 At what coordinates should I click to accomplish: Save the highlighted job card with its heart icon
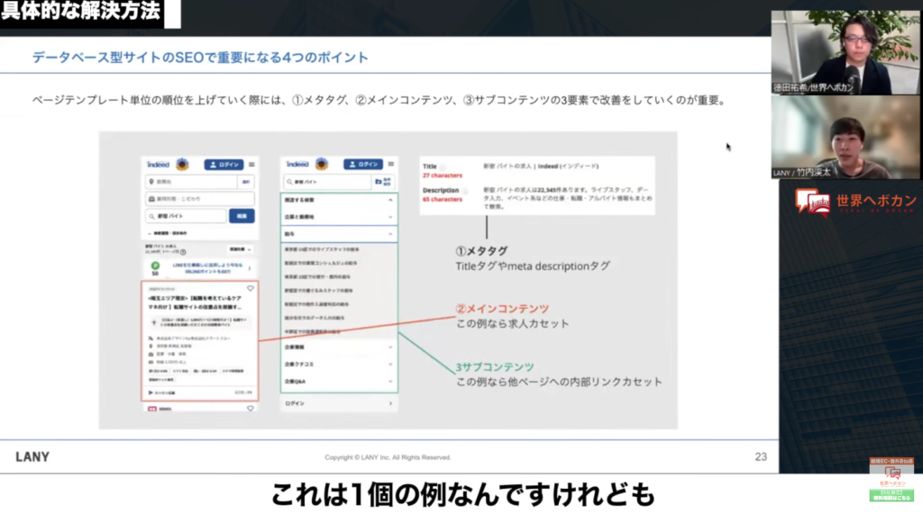(251, 289)
